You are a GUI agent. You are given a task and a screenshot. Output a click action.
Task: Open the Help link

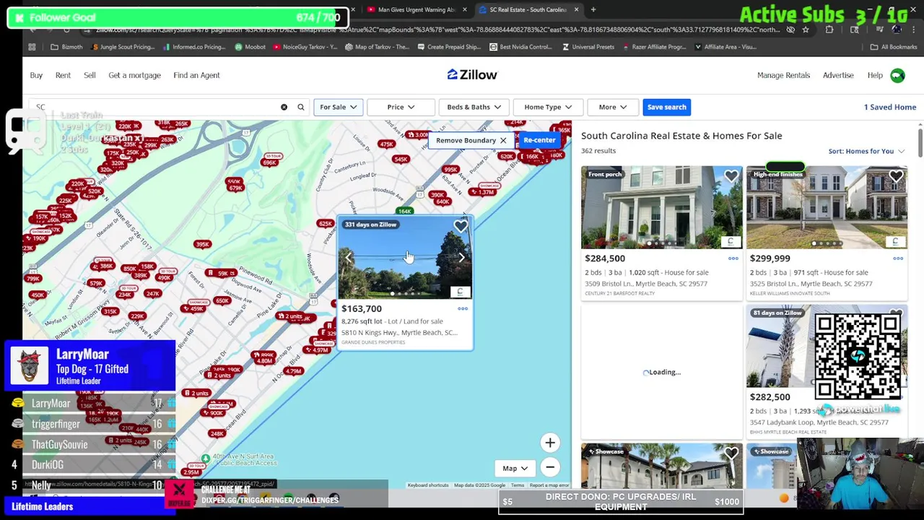875,75
